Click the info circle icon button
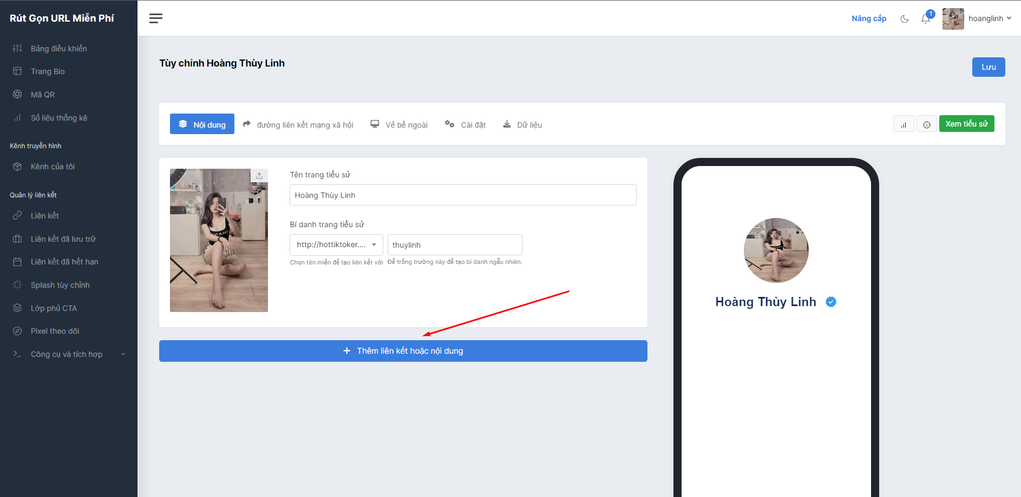1021x497 pixels. pos(927,124)
